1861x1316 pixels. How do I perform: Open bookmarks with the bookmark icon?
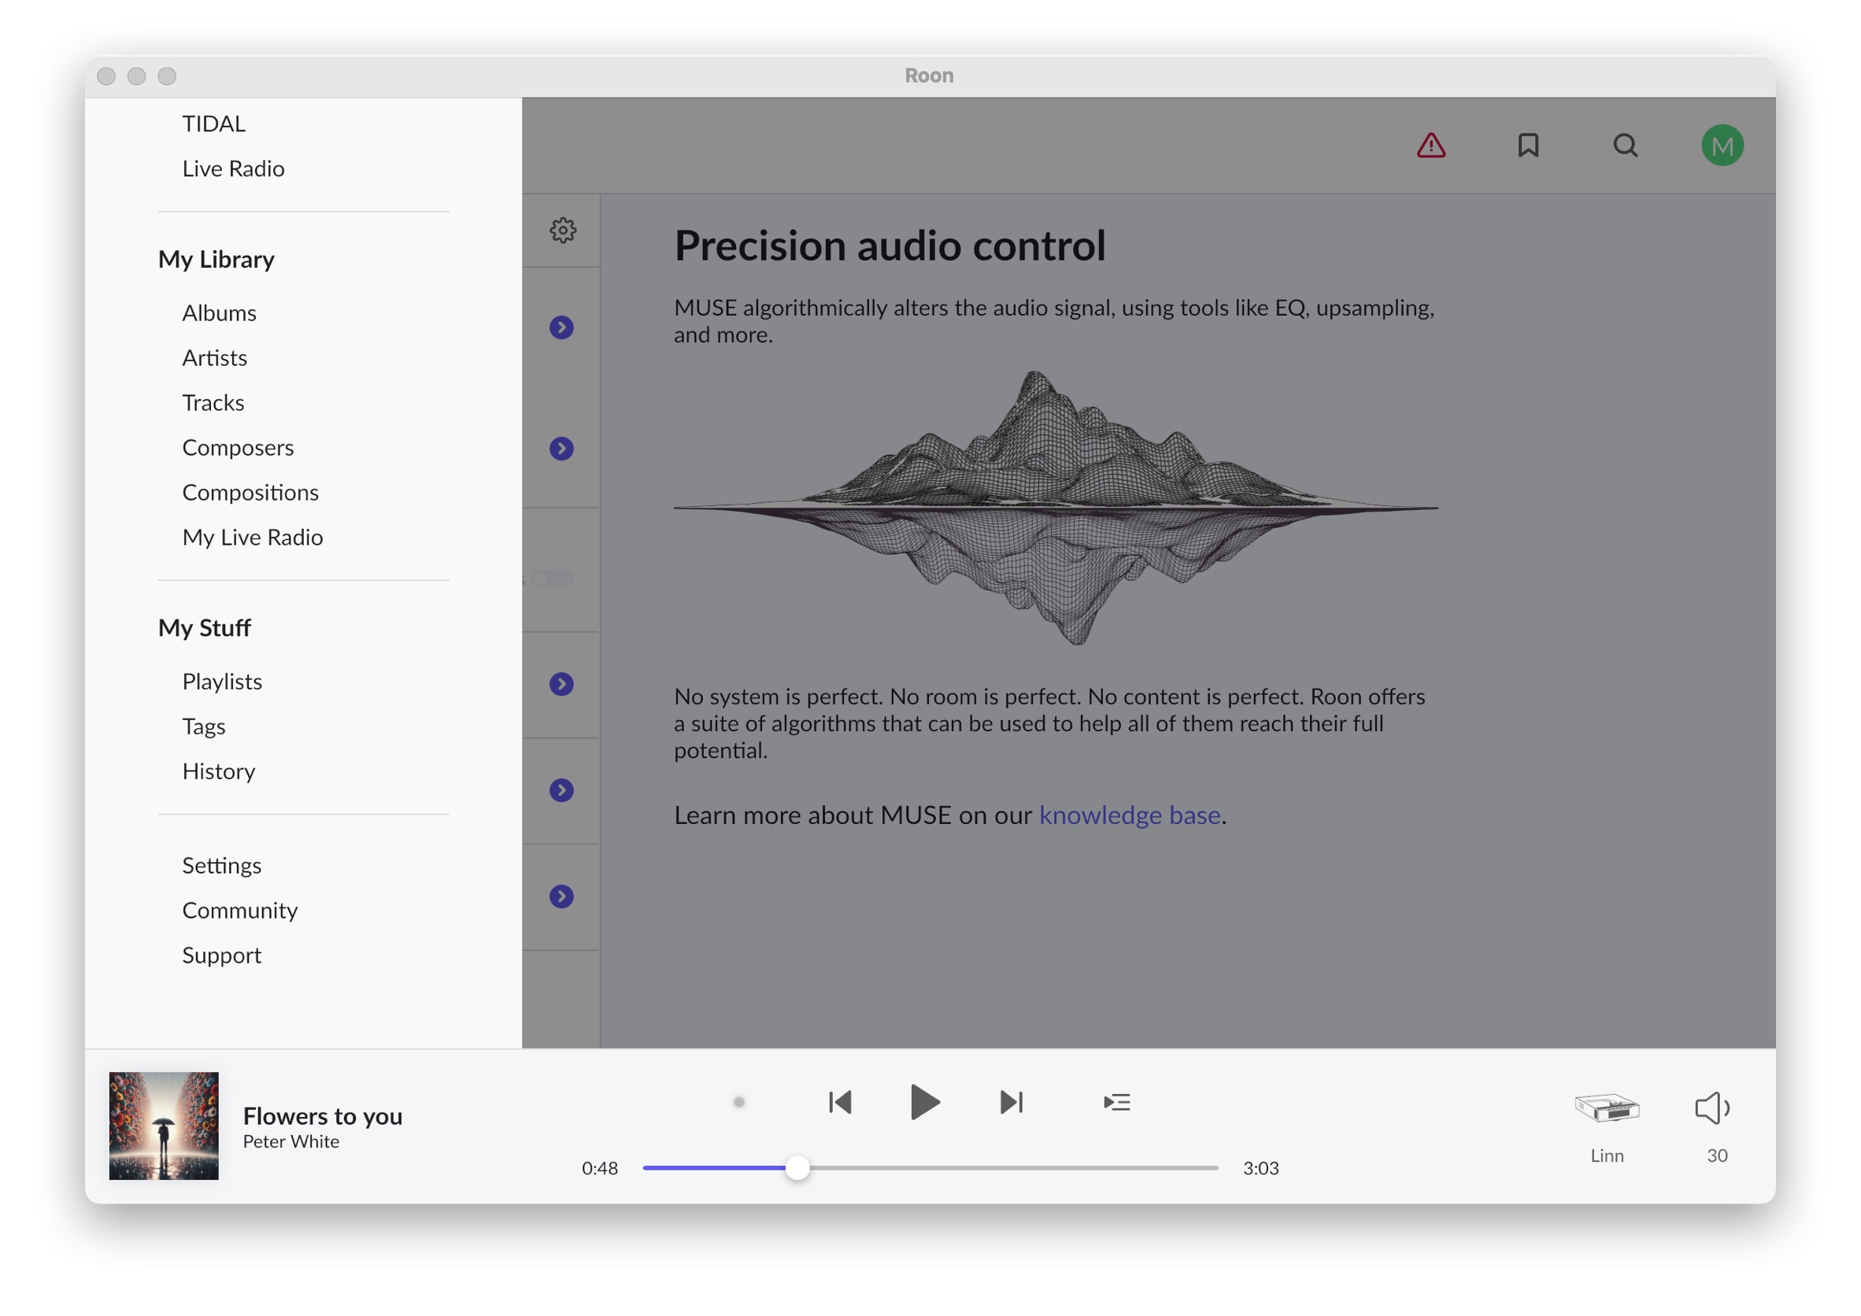(x=1528, y=146)
